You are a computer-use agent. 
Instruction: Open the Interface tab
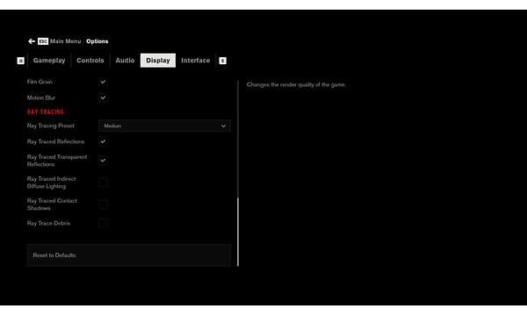pos(196,61)
